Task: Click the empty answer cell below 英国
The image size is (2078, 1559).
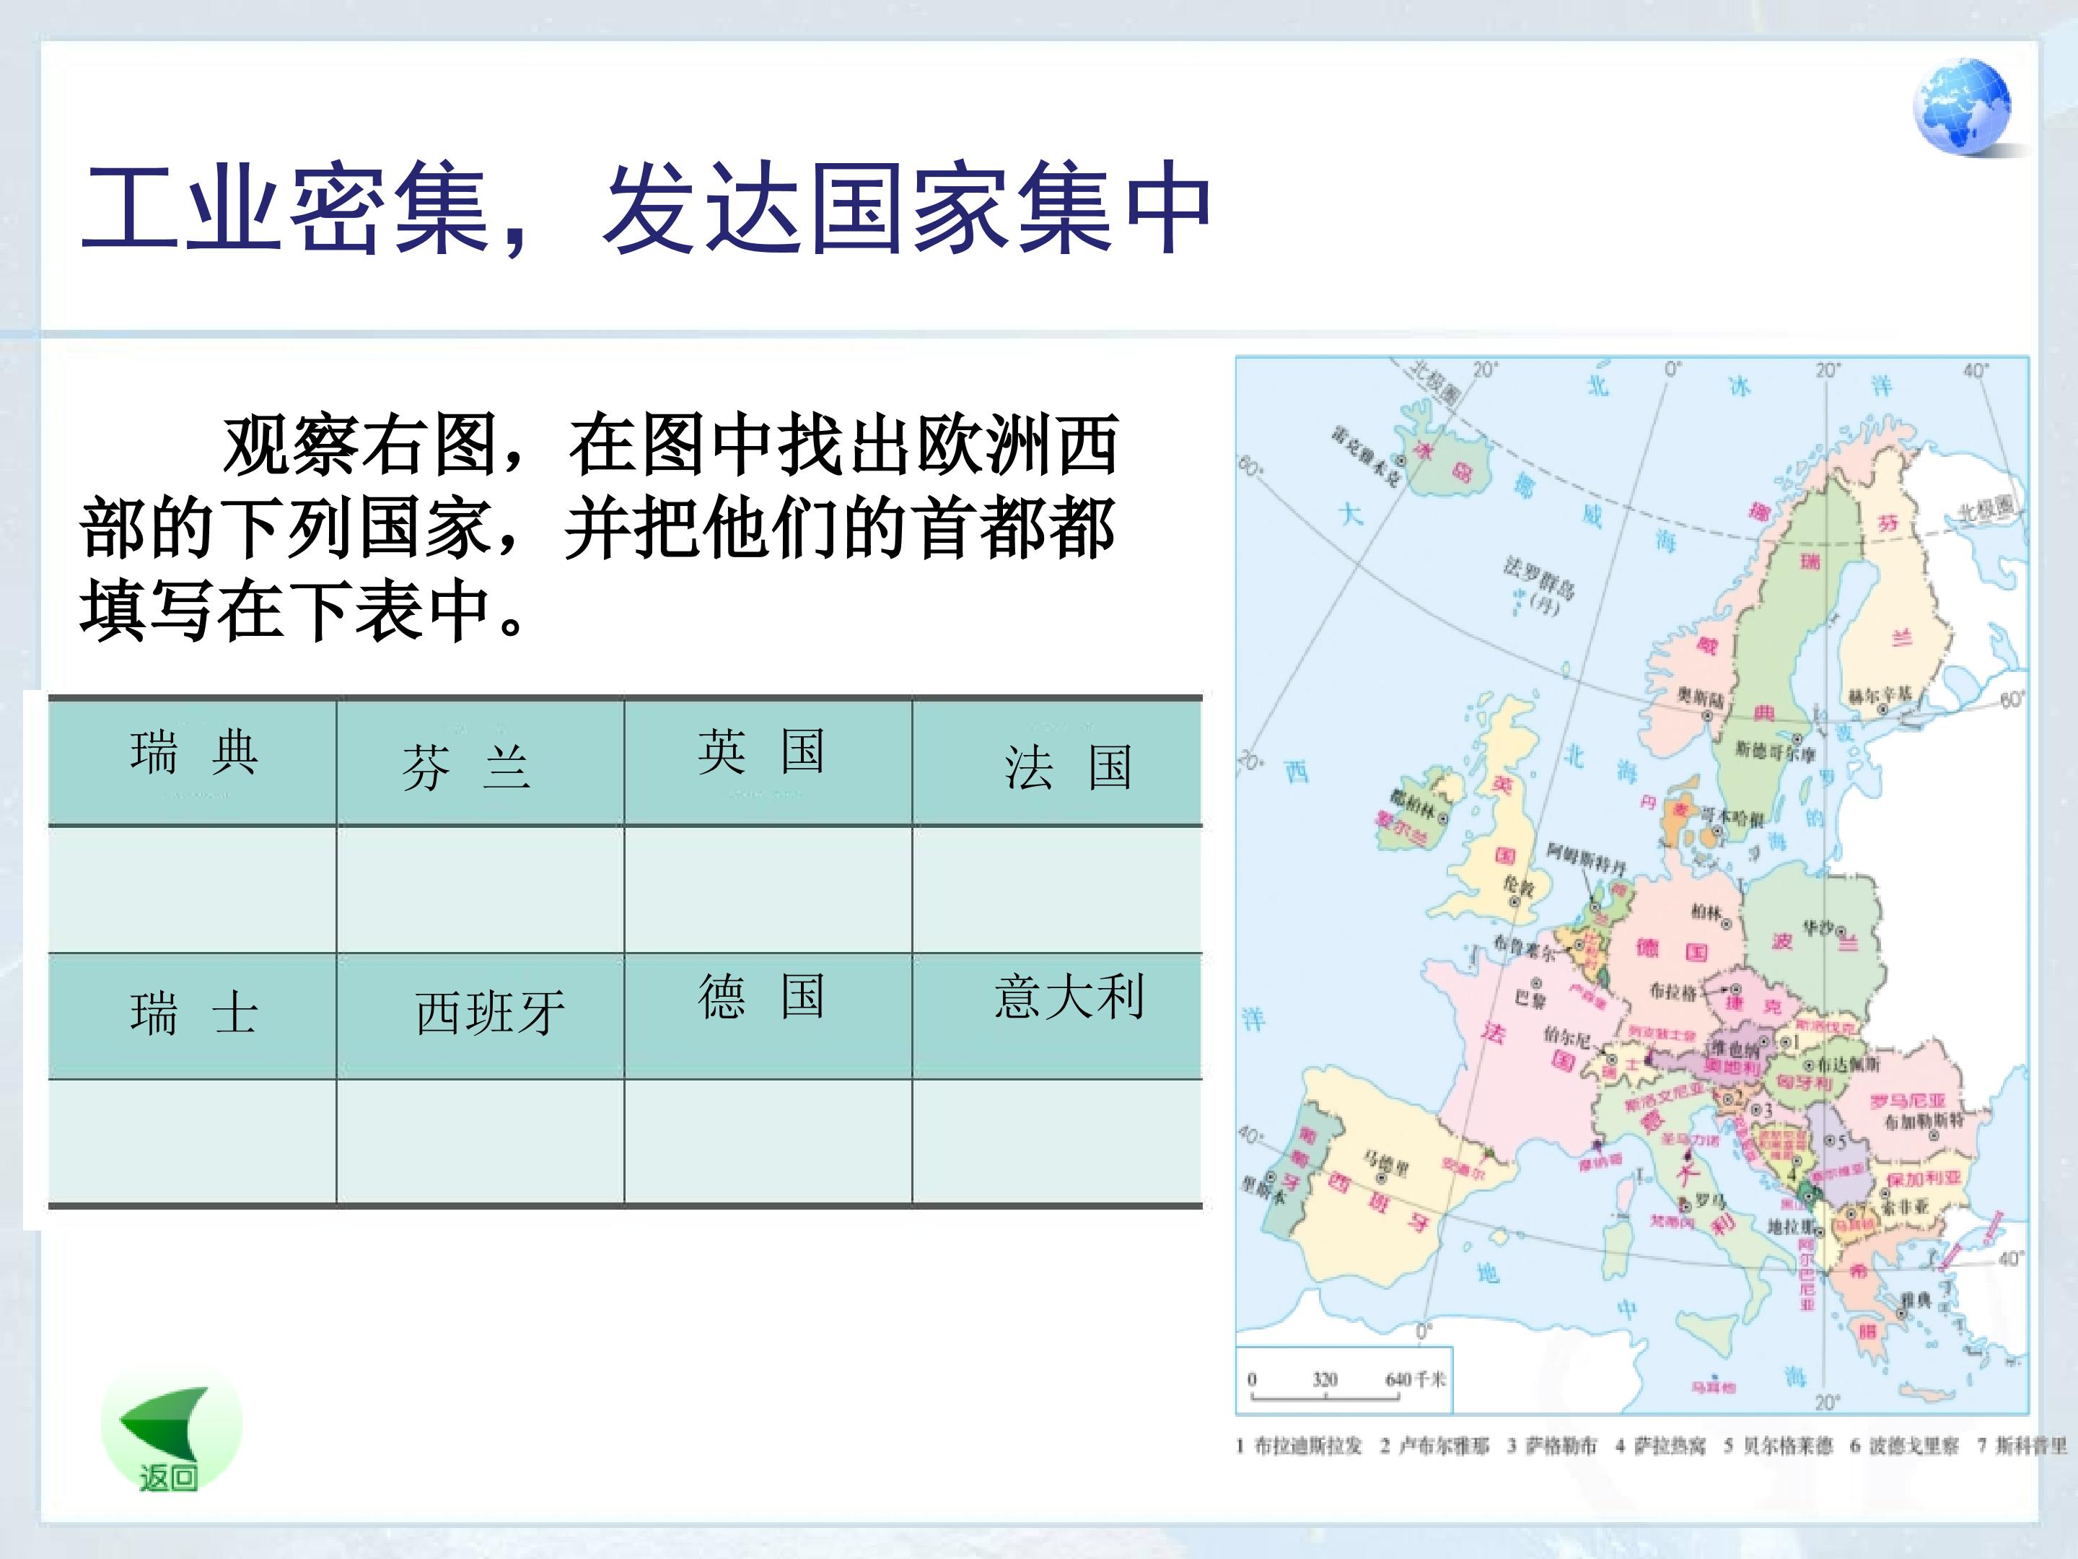Action: (768, 889)
